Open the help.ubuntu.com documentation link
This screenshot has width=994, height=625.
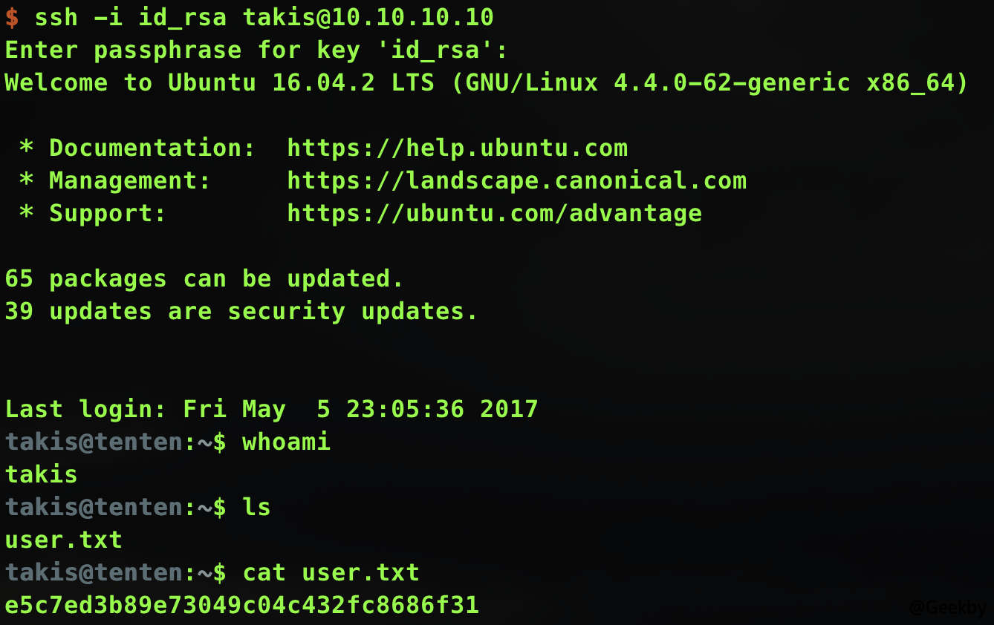click(457, 148)
